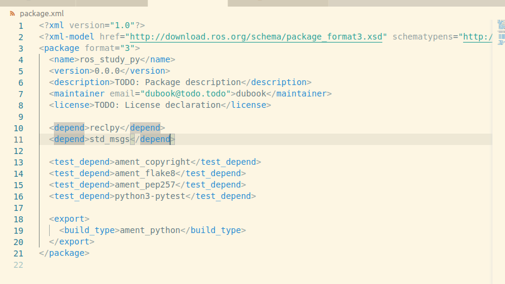
Task: Click the opening maintainer tag name
Action: 79,93
